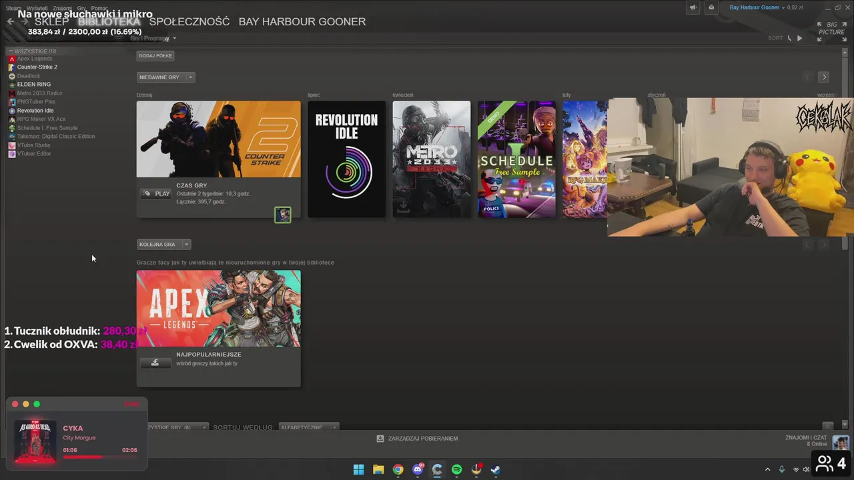854x480 pixels.
Task: Click the microphone tray icon
Action: [x=782, y=469]
